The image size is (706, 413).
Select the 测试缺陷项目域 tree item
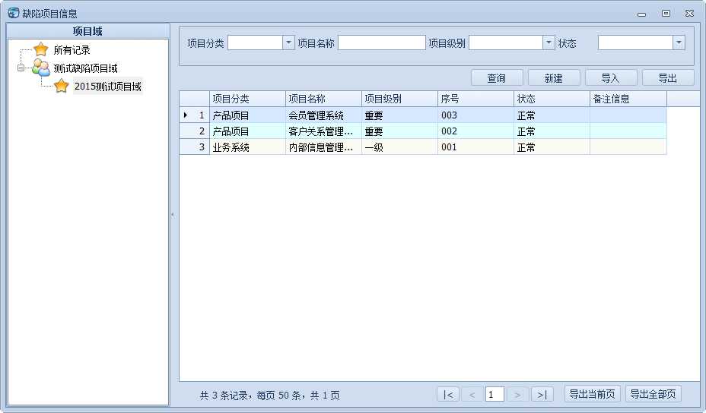click(85, 68)
